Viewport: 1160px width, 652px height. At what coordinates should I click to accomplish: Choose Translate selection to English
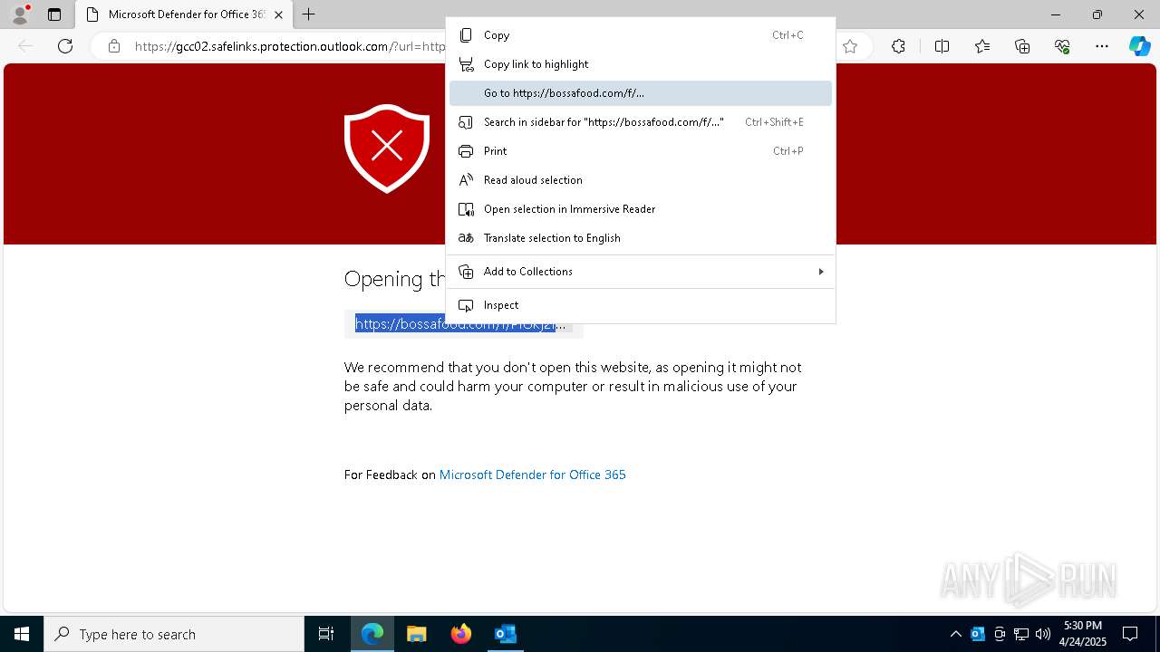pyautogui.click(x=641, y=238)
